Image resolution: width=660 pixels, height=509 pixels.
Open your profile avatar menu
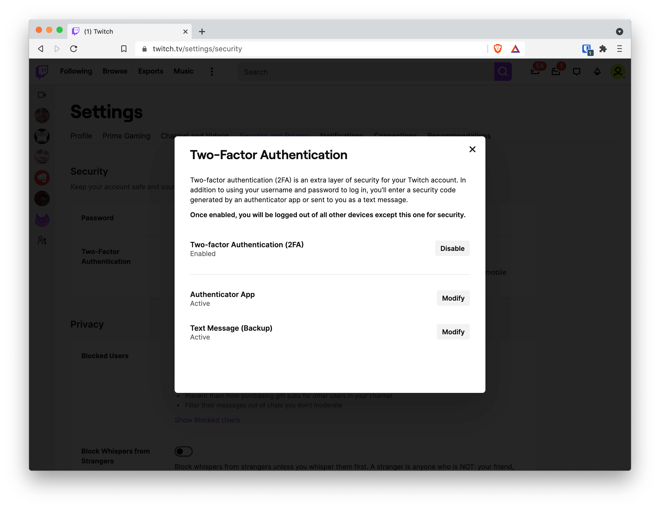click(619, 71)
